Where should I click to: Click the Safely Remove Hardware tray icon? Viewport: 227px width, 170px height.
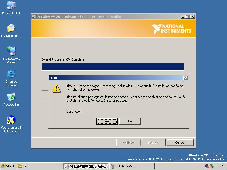(211, 165)
